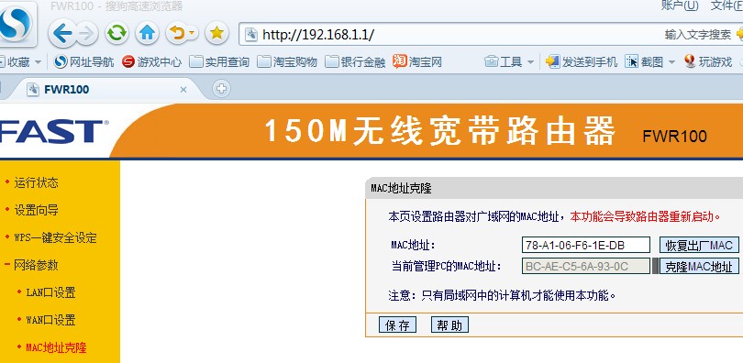Click 发送到手机 toolbar button

click(x=582, y=62)
